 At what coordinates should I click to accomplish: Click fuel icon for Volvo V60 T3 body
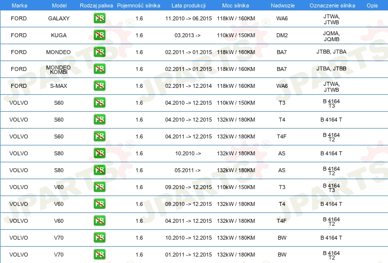99,187
